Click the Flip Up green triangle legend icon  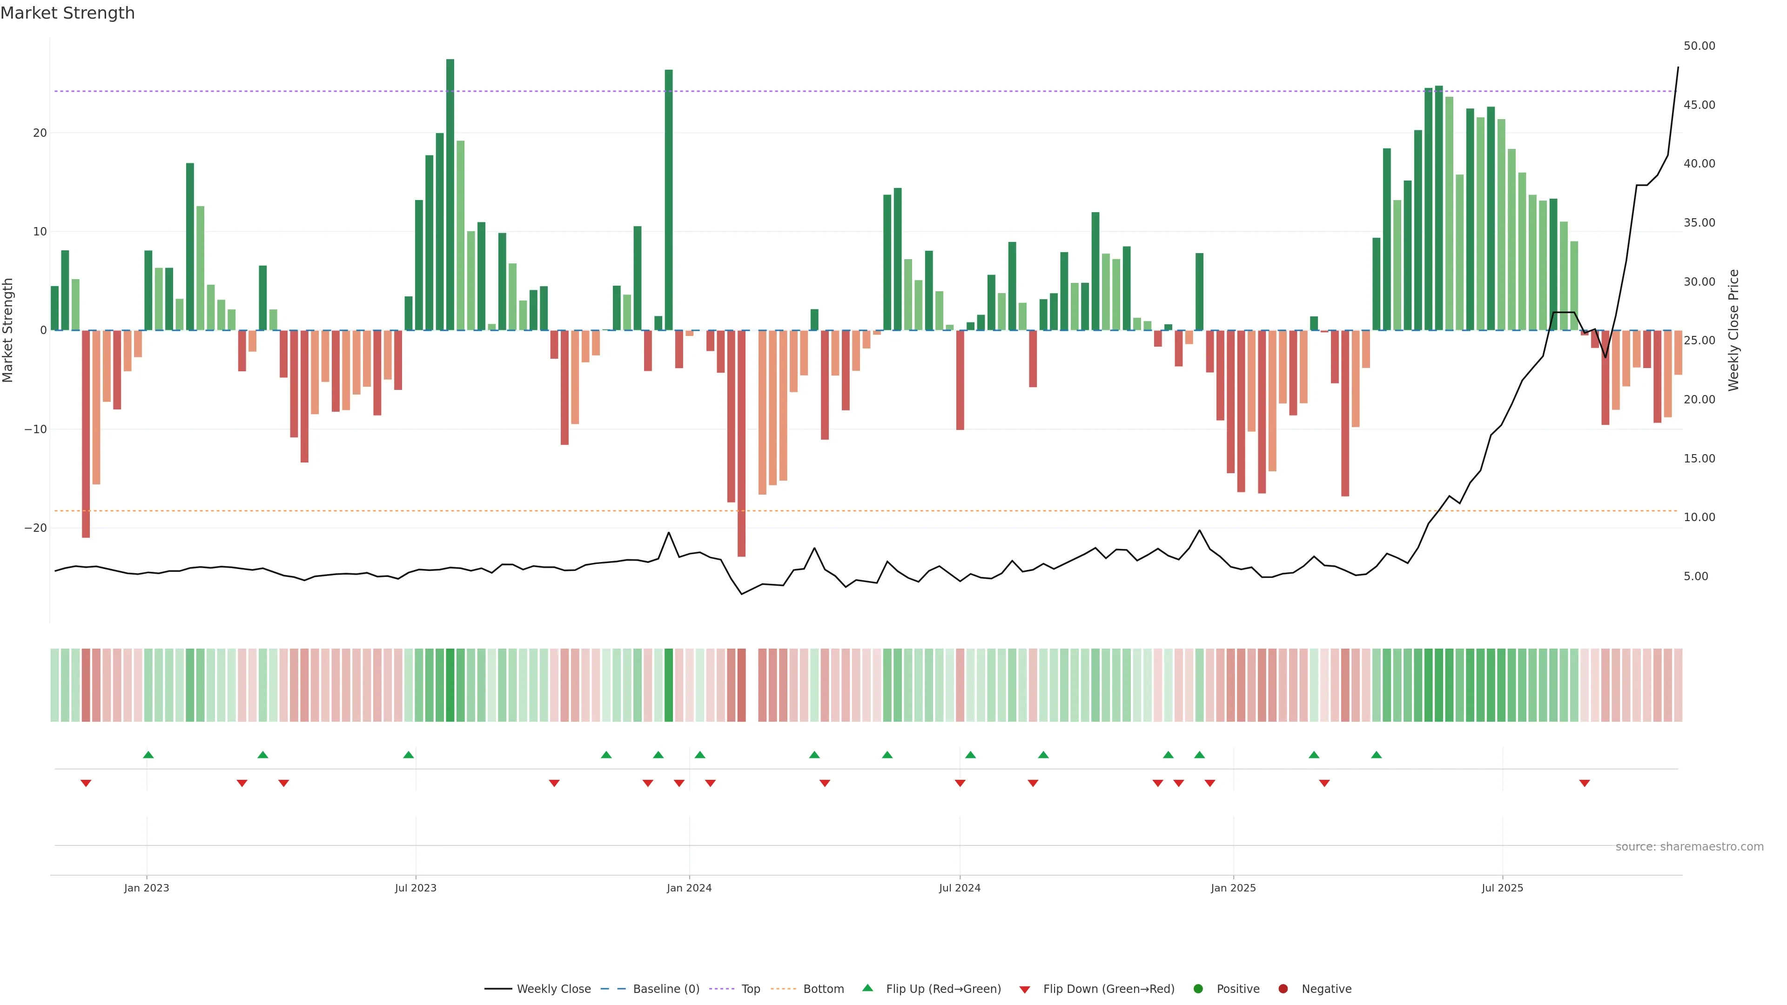(867, 988)
